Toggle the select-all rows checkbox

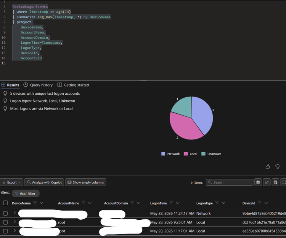pyautogui.click(x=5, y=203)
